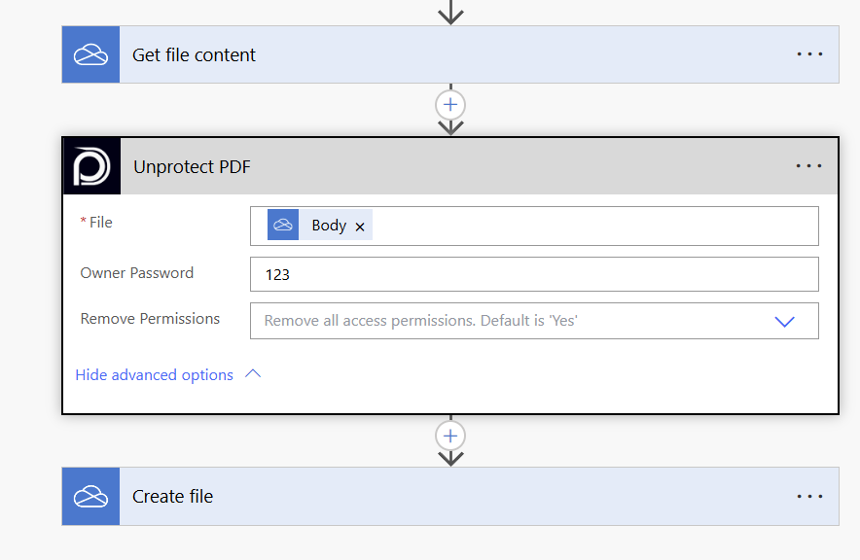This screenshot has width=860, height=560.
Task: Open the Create file ellipsis menu
Action: pyautogui.click(x=809, y=496)
